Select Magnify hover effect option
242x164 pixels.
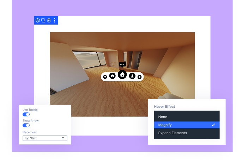pos(187,125)
